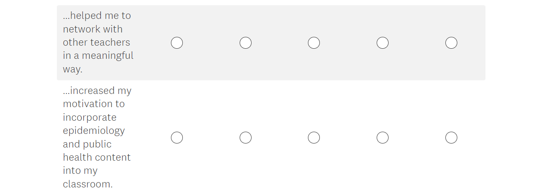Image resolution: width=541 pixels, height=194 pixels.
Task: Click the "...helped me to" statement line
Action: pos(97,16)
